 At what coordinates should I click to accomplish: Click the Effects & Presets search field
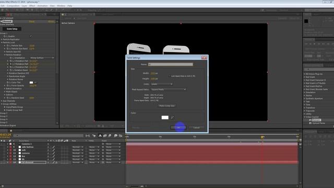(319, 69)
